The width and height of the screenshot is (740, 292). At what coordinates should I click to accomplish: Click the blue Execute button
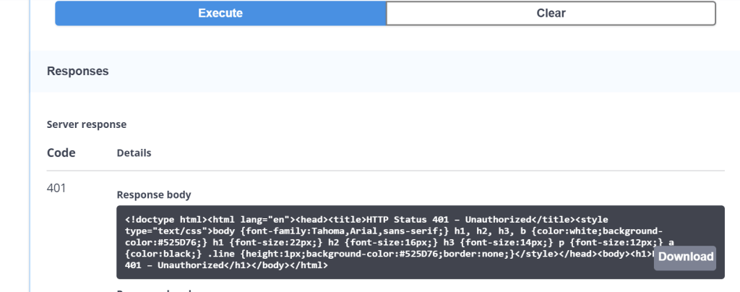(x=220, y=13)
